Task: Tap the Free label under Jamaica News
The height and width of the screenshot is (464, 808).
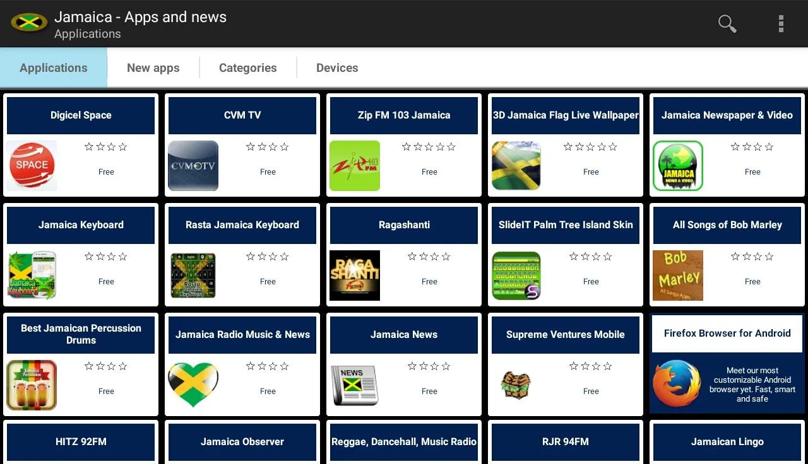Action: 429,391
